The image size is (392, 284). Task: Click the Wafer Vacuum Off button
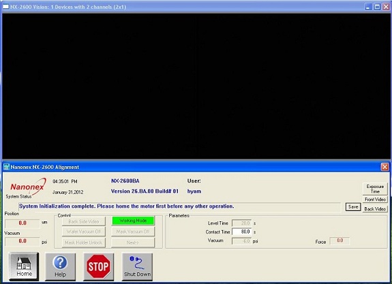point(84,232)
